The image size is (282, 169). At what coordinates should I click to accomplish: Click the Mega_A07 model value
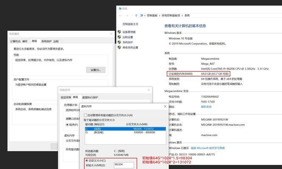208,64
